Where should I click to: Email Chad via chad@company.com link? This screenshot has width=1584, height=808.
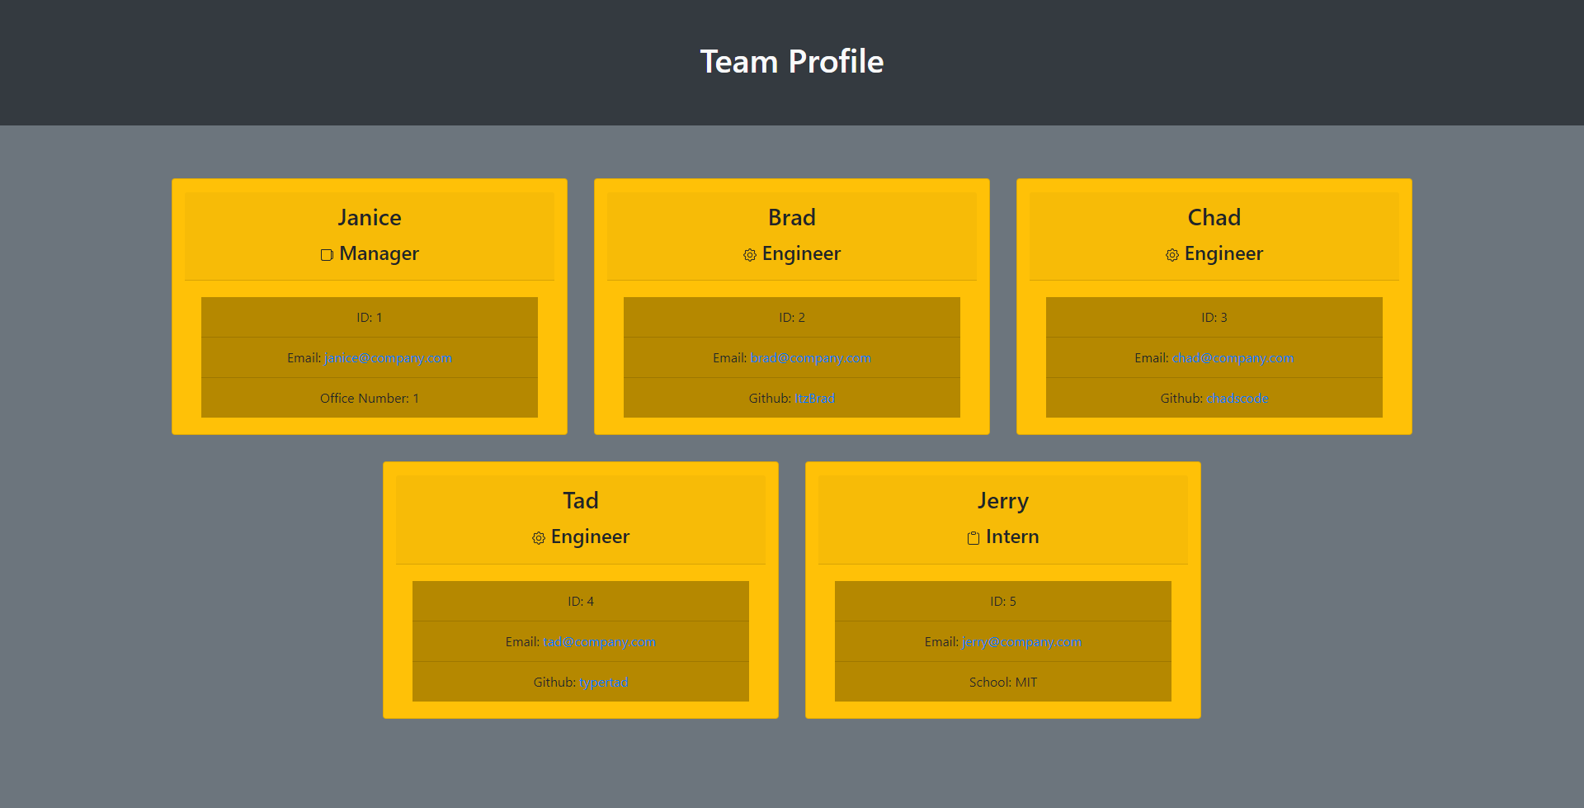[1233, 358]
